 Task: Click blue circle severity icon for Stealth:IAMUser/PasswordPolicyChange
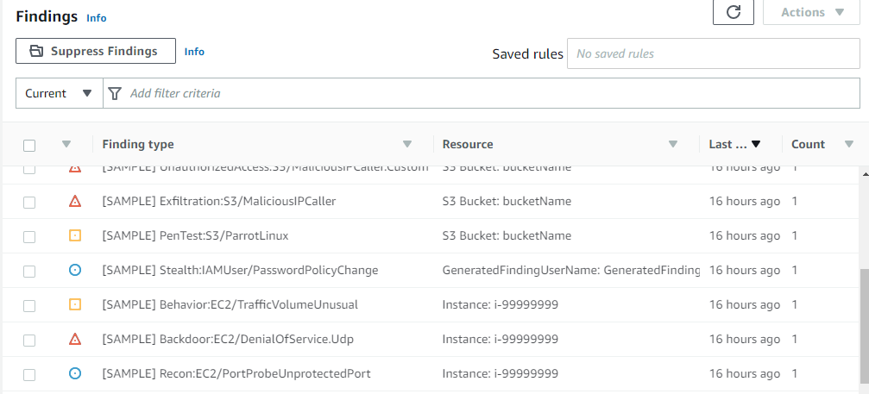[x=74, y=270]
